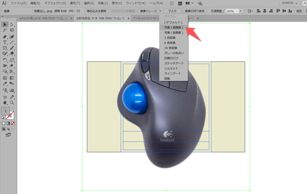Open Adobe Bridge via Br icon
The height and width of the screenshot is (194, 307).
(172, 3)
